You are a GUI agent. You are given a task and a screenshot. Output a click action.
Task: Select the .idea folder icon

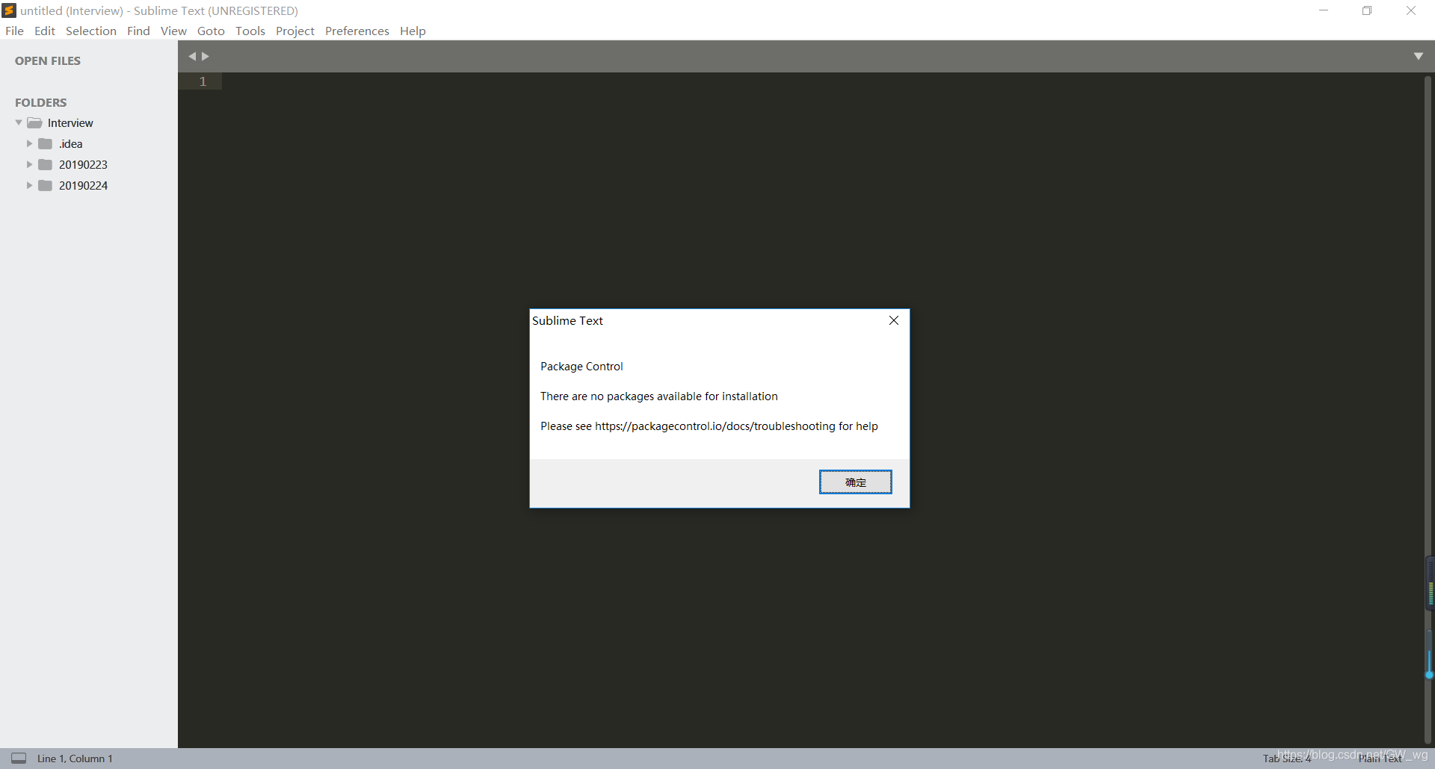click(x=46, y=143)
